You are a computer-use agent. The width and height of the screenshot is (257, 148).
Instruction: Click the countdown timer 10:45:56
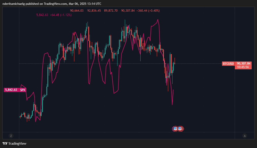243,67
